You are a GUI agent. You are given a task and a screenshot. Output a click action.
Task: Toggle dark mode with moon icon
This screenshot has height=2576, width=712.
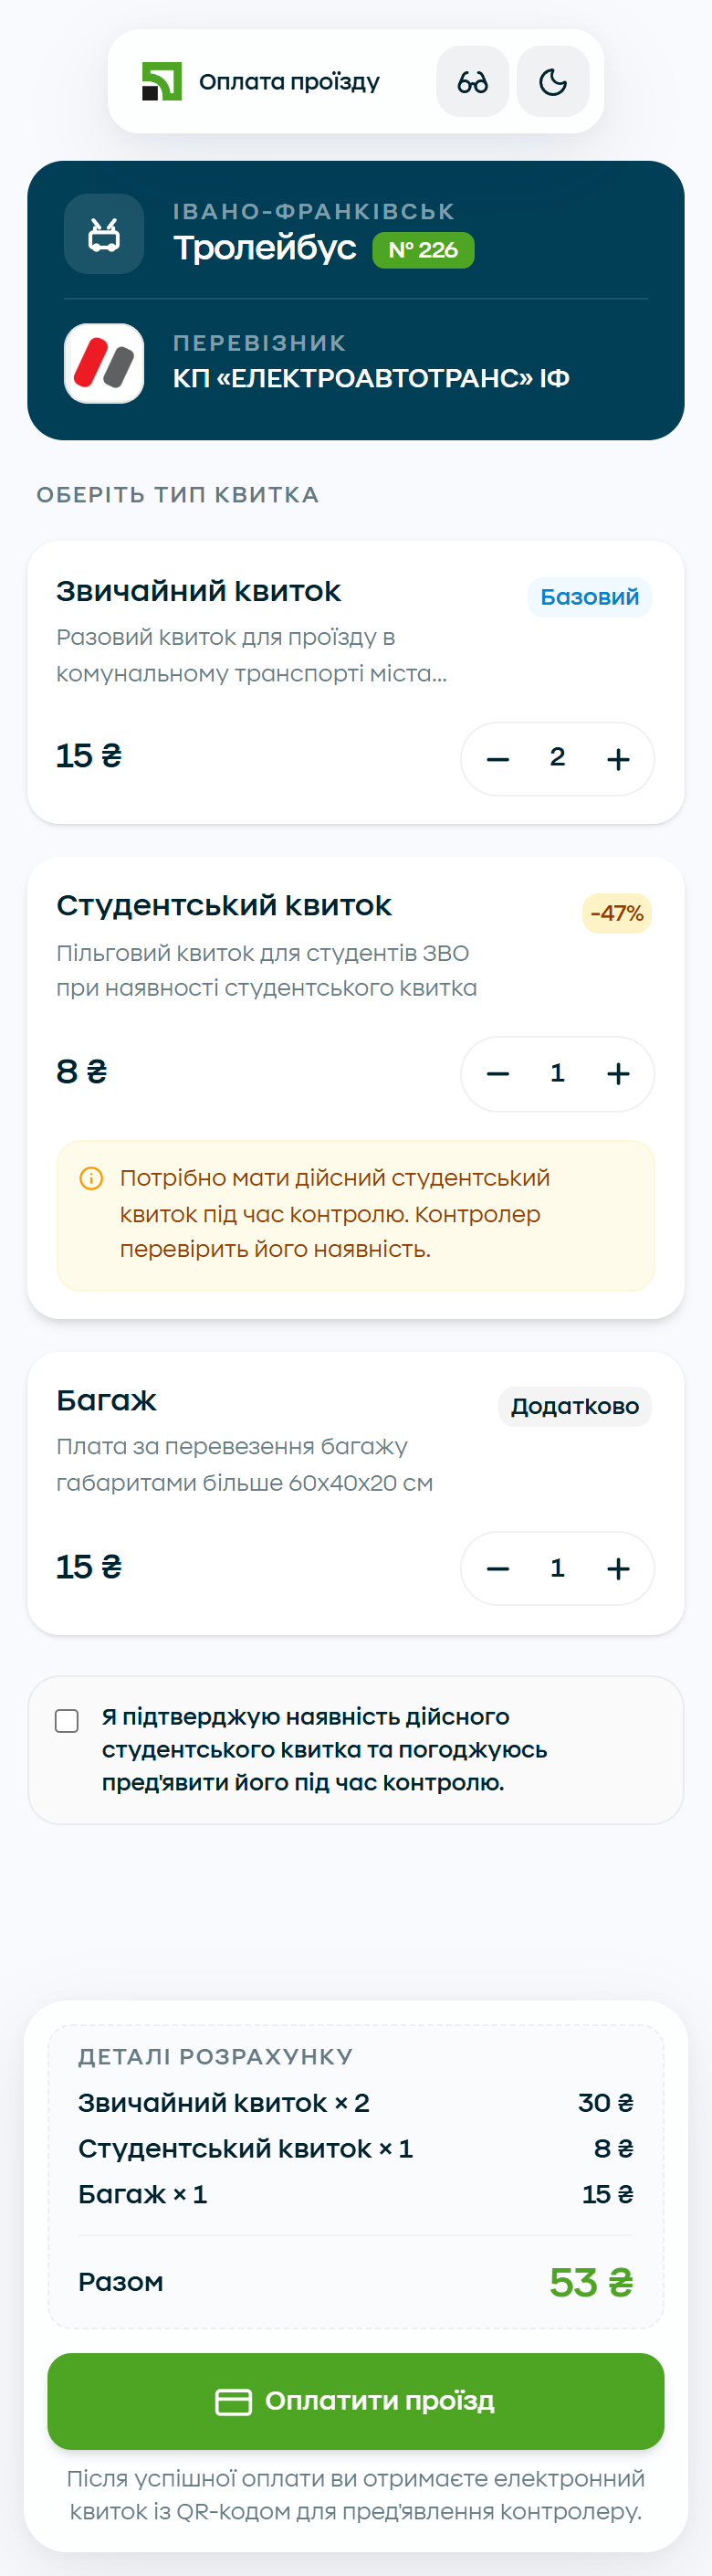point(553,81)
